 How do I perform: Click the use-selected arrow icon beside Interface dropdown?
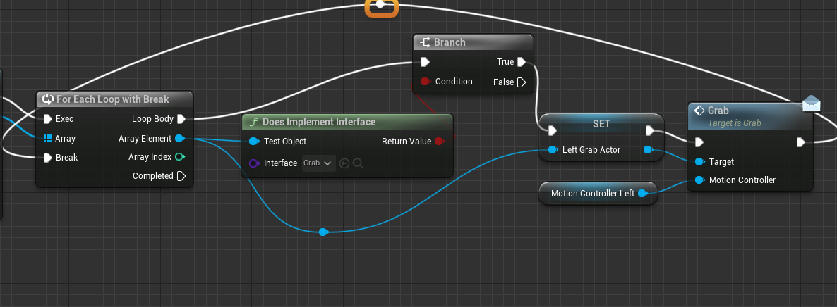[x=344, y=163]
